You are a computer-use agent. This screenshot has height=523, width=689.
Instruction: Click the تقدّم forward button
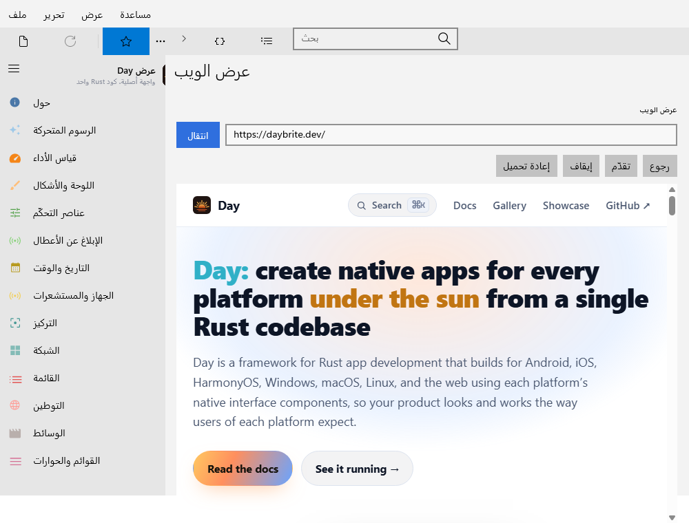click(621, 166)
